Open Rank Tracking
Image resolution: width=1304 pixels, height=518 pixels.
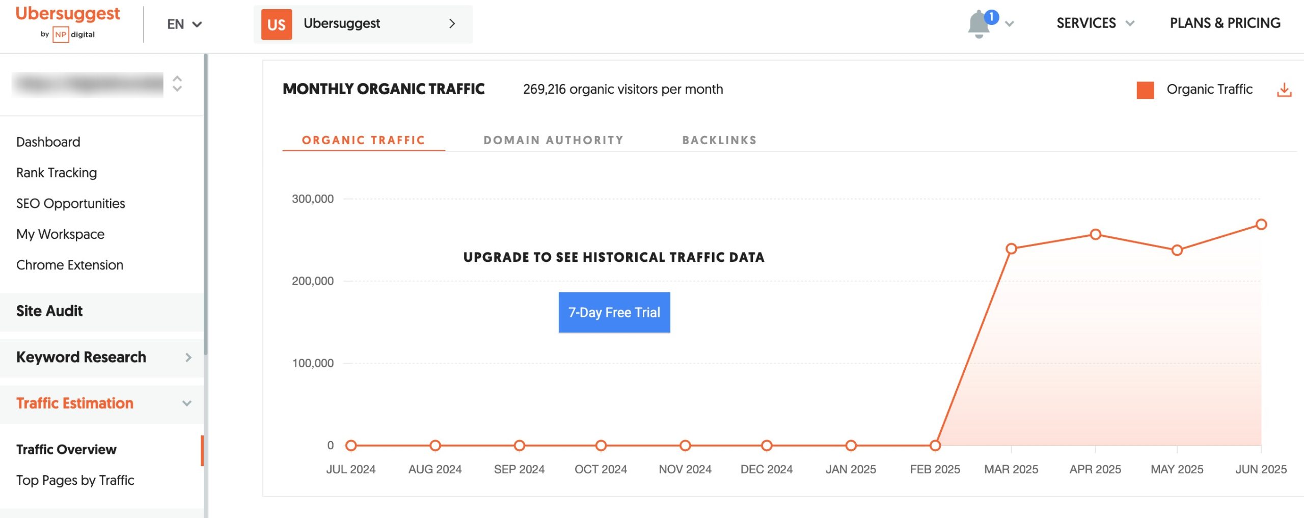click(x=57, y=173)
